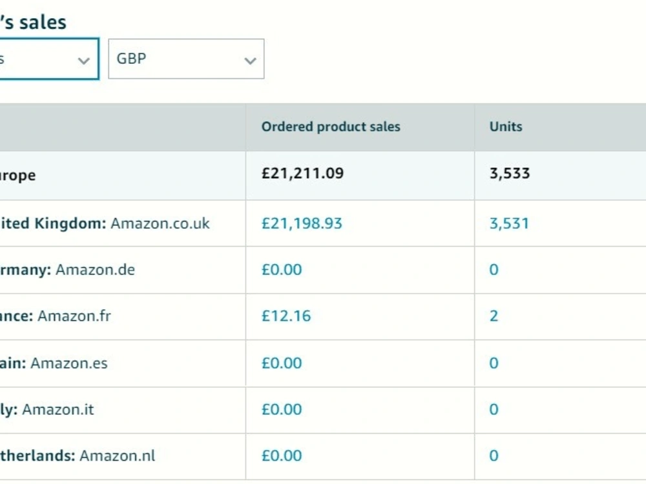Open France units count 2
Screen dimensions: 646x484
pos(494,316)
